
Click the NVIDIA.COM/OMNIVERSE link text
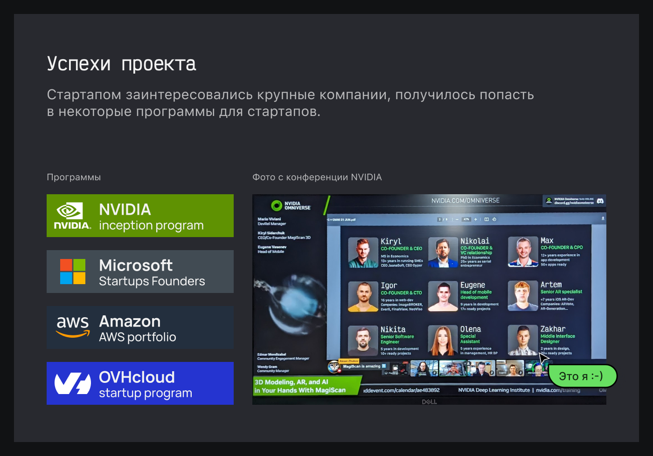click(x=465, y=201)
